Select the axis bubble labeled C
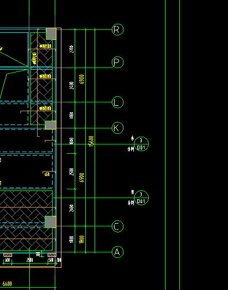Image resolution: width=228 pixels, height=290 pixels. point(118,226)
